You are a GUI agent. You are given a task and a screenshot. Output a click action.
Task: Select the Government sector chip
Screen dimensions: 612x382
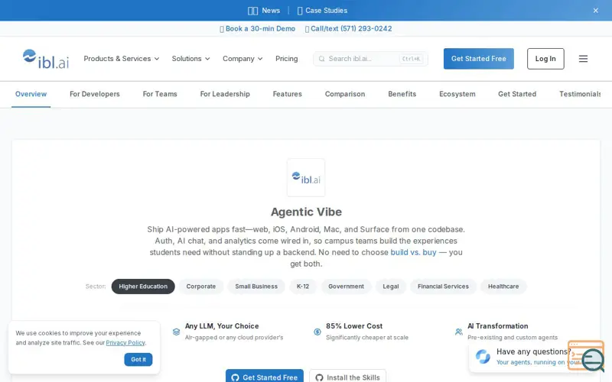pos(347,286)
